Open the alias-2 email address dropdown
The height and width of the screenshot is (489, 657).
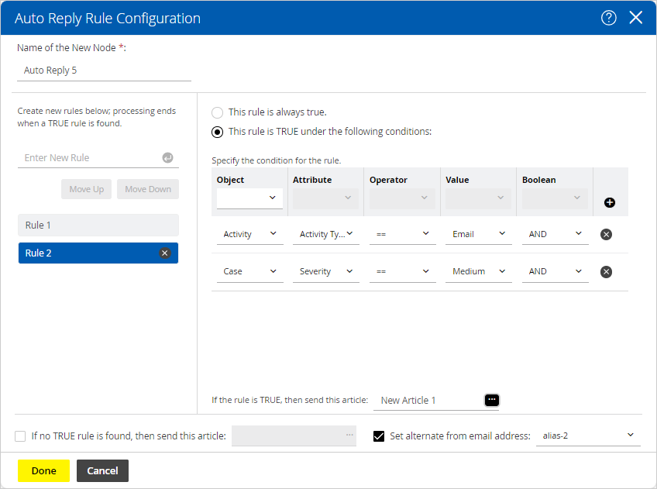588,436
